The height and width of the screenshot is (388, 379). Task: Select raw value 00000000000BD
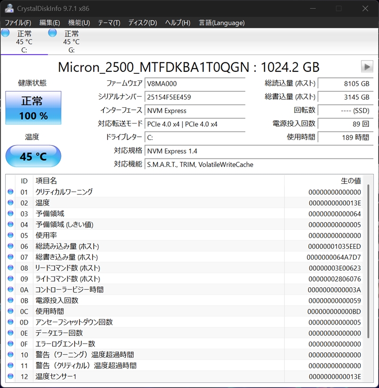click(x=334, y=311)
